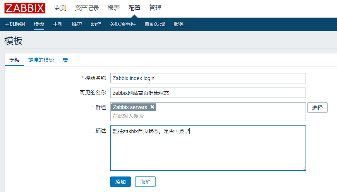
Task: Click the 模版名称 field label
Action: (95, 78)
